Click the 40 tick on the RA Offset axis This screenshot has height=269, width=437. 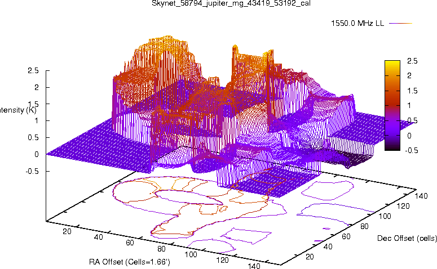coord(98,237)
